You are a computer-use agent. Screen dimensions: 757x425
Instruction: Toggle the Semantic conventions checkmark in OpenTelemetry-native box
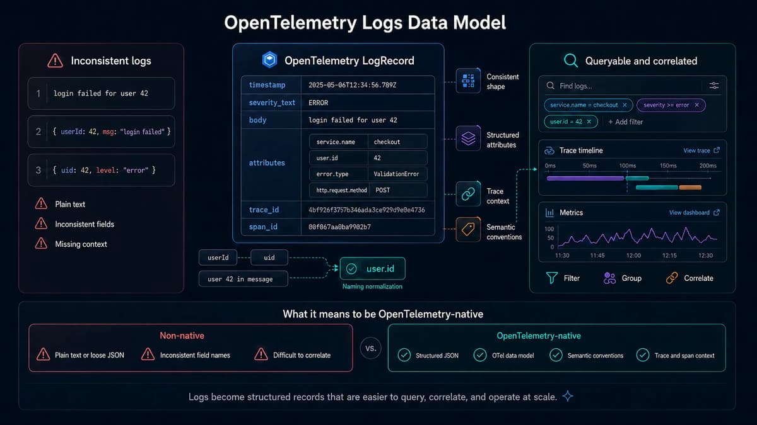[x=556, y=355]
